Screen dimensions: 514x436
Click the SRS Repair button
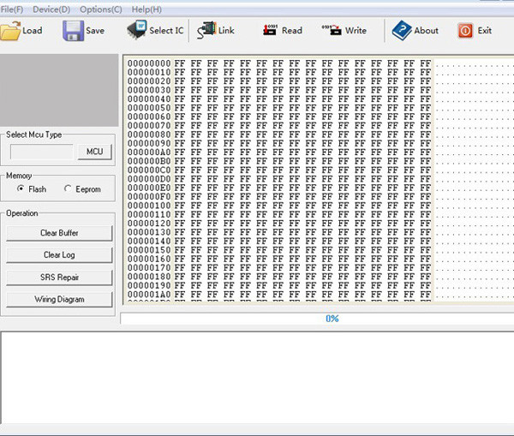pos(59,278)
